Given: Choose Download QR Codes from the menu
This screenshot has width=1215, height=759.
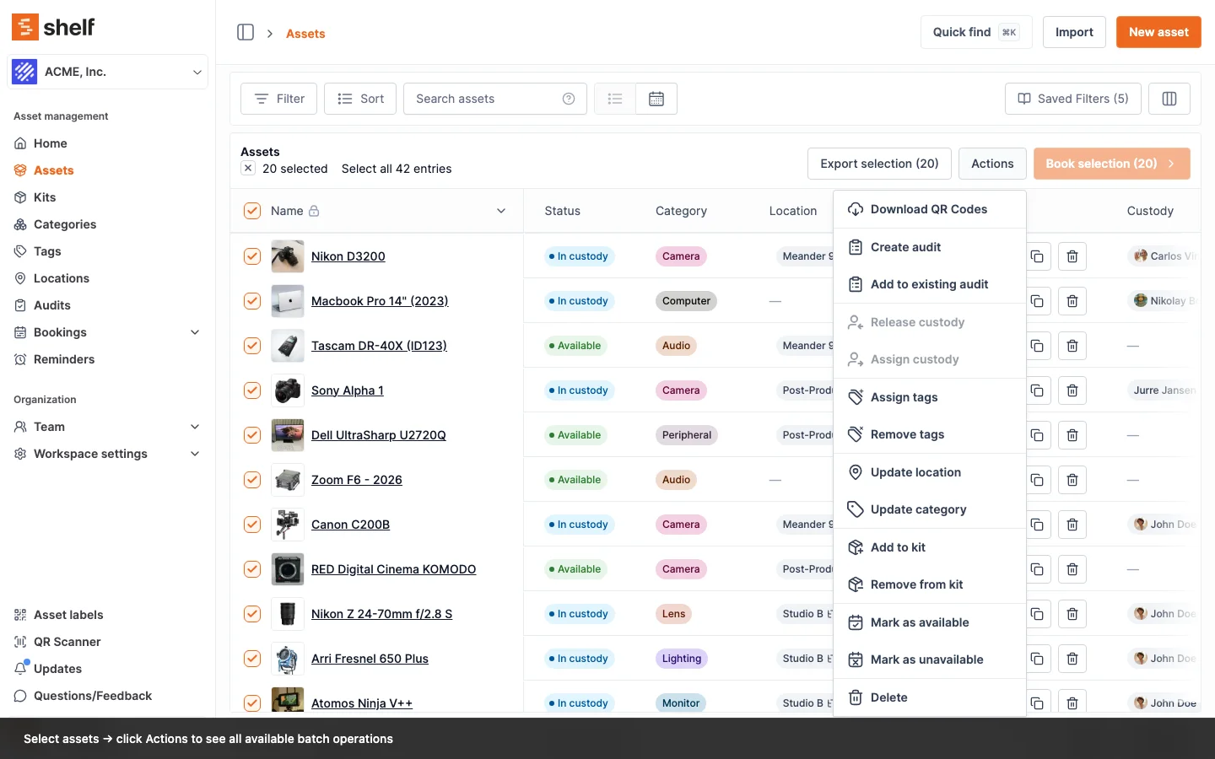Looking at the screenshot, I should 928,209.
